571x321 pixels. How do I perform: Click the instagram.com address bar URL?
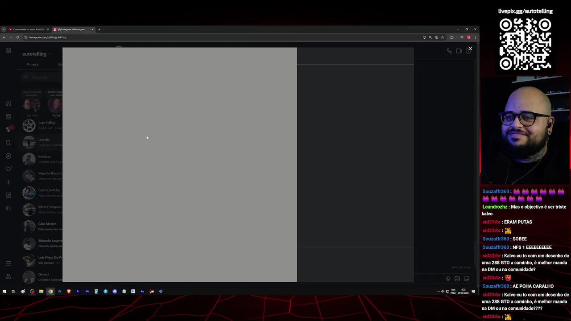click(x=48, y=37)
